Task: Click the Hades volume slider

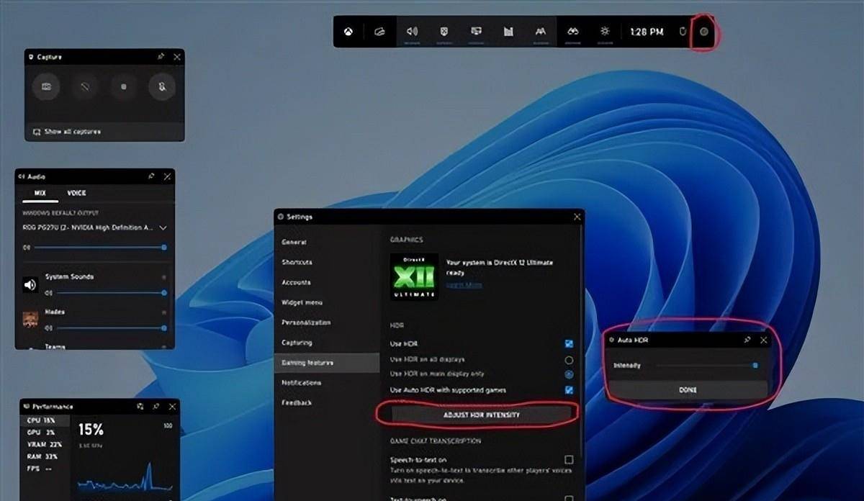Action: 112,328
